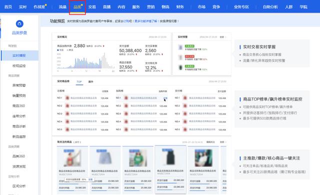Image resolution: width=320 pixels, height=195 pixels.
Task: Switch to the 交易 navigation item
Action: point(92,7)
